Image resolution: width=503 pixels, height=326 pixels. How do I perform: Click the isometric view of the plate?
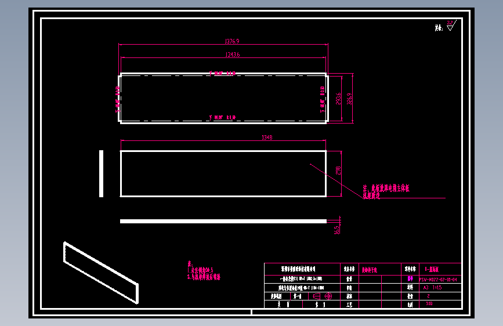[101, 273]
